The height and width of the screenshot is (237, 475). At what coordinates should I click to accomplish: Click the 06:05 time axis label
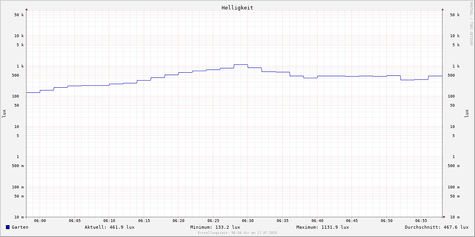(75, 221)
